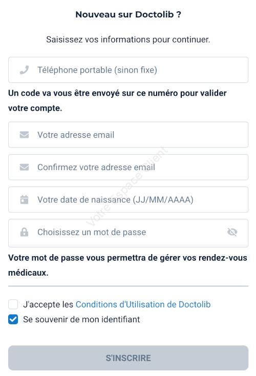256x376 pixels.
Task: Click the 'Se souvenir de mon identifiant' label
Action: (81, 320)
